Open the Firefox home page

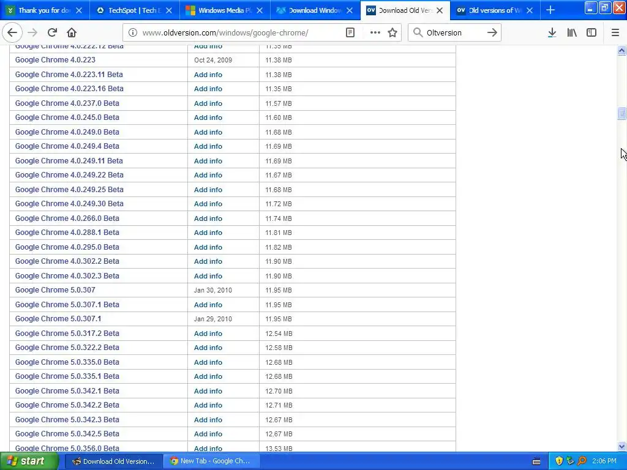72,33
